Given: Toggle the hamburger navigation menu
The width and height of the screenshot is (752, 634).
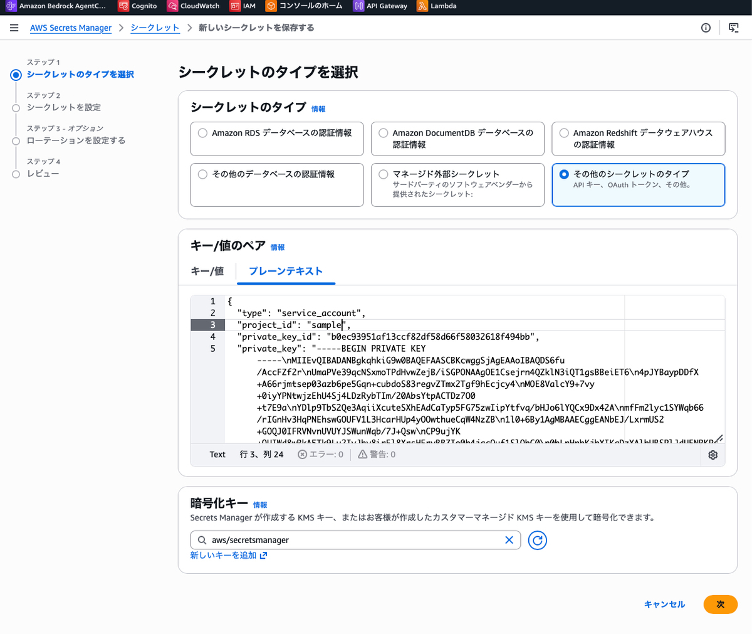Looking at the screenshot, I should click(x=14, y=28).
